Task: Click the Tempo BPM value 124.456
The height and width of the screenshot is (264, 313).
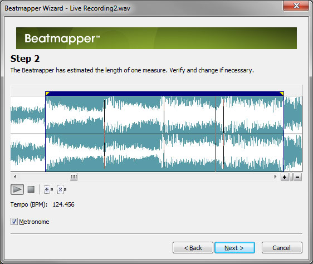Action: pos(63,204)
